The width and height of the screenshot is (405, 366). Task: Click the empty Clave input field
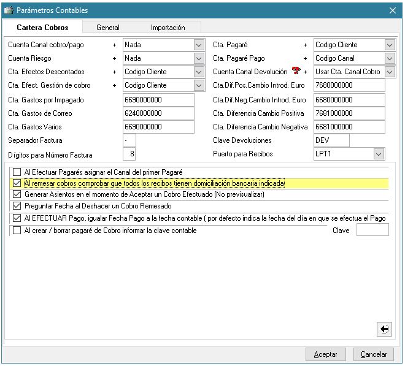(372, 230)
